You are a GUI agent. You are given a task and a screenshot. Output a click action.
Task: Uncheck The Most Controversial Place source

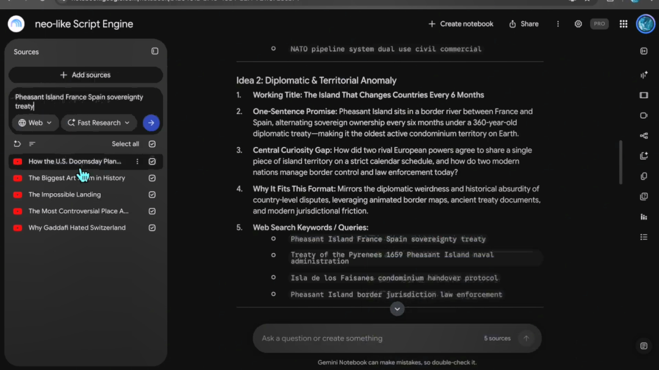(x=152, y=212)
